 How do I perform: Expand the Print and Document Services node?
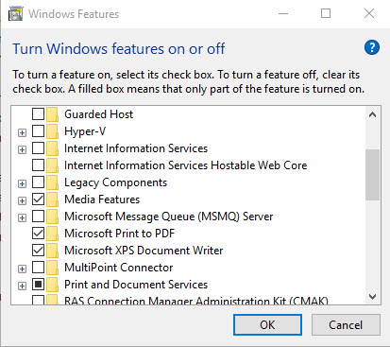[x=22, y=286]
